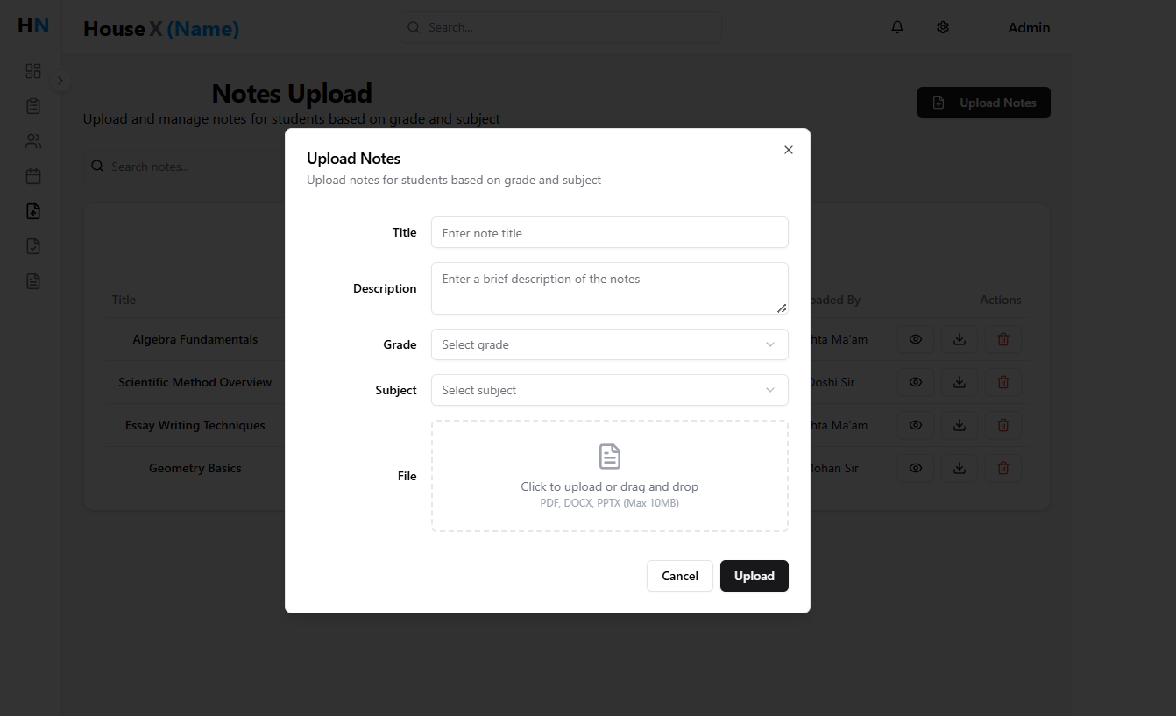Delete the Geometry Basics note
Viewport: 1176px width, 716px height.
(x=1003, y=468)
